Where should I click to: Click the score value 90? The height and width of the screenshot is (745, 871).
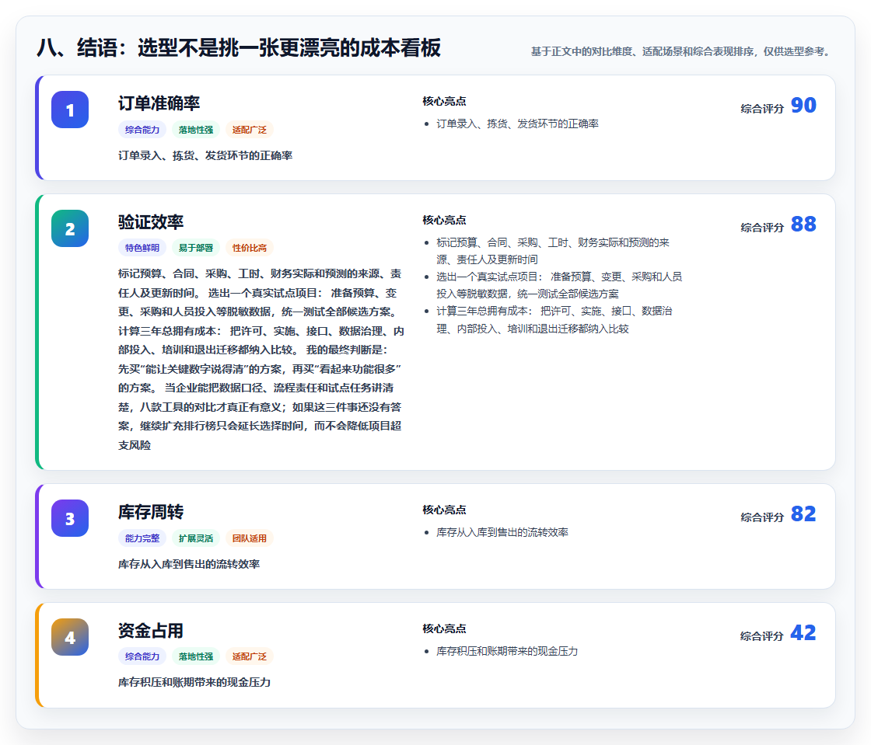[x=803, y=106]
